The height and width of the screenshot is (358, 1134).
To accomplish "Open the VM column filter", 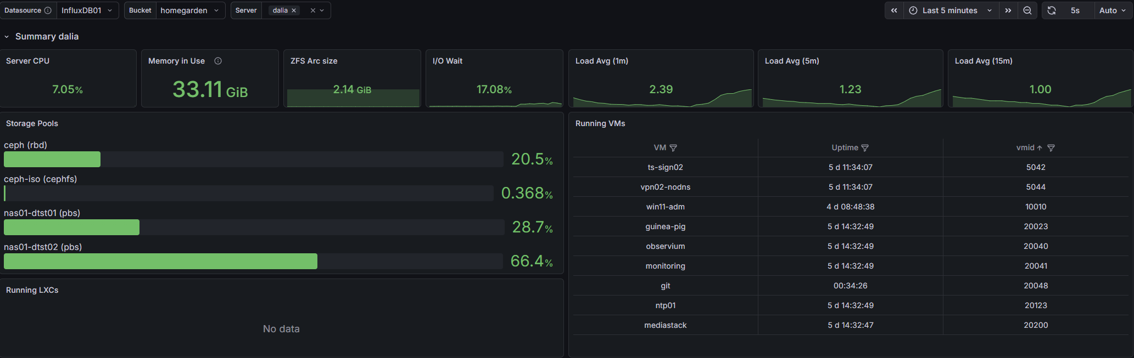I will tap(673, 148).
